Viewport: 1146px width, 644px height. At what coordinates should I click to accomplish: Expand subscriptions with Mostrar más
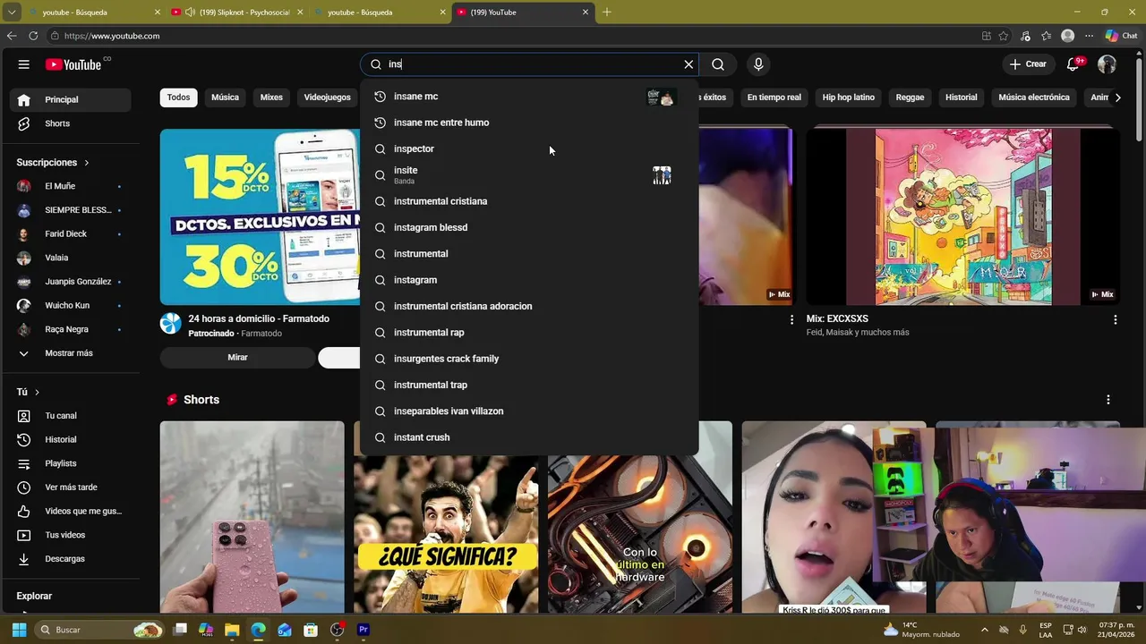point(71,353)
